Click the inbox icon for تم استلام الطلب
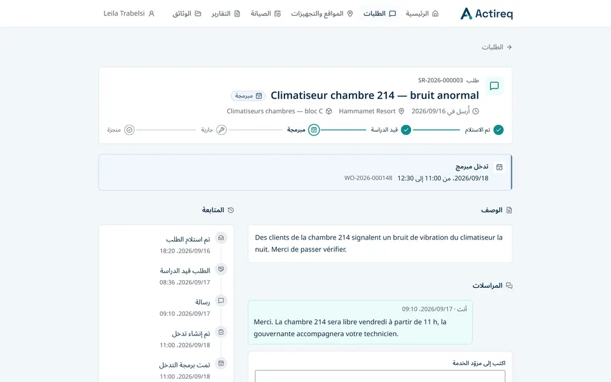 click(221, 237)
